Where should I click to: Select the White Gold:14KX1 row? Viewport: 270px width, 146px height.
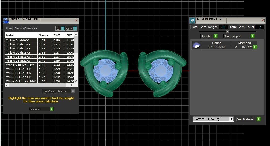coord(39,77)
